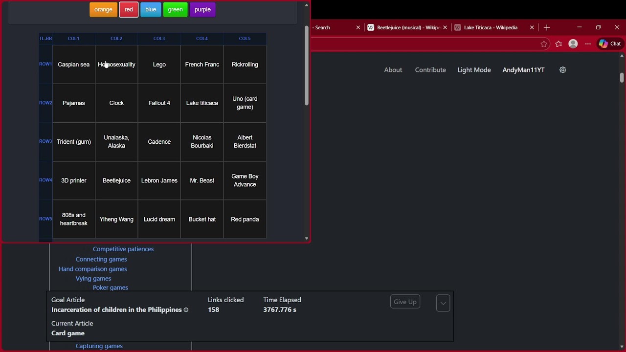This screenshot has width=626, height=352.
Task: Open the Connecting games link
Action: pos(101,259)
